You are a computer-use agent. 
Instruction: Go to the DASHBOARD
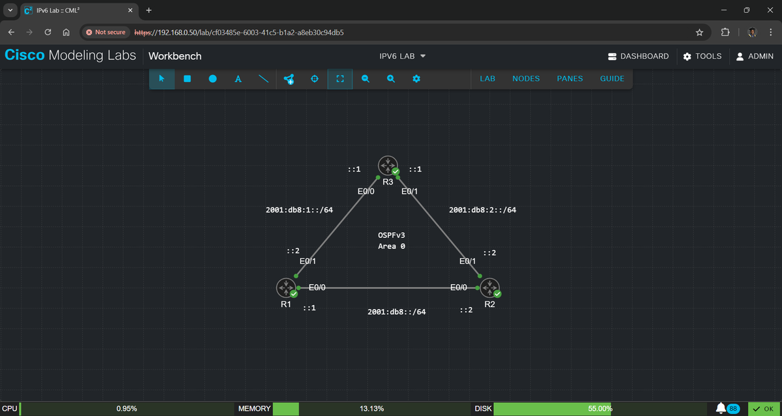[638, 56]
